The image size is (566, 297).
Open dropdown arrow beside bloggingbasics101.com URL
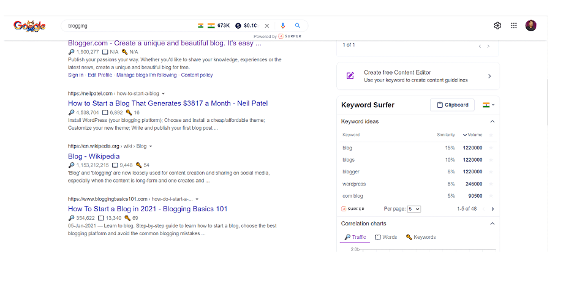(x=197, y=199)
